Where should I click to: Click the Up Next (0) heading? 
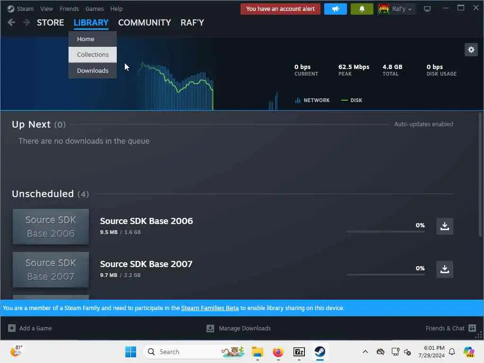[39, 124]
